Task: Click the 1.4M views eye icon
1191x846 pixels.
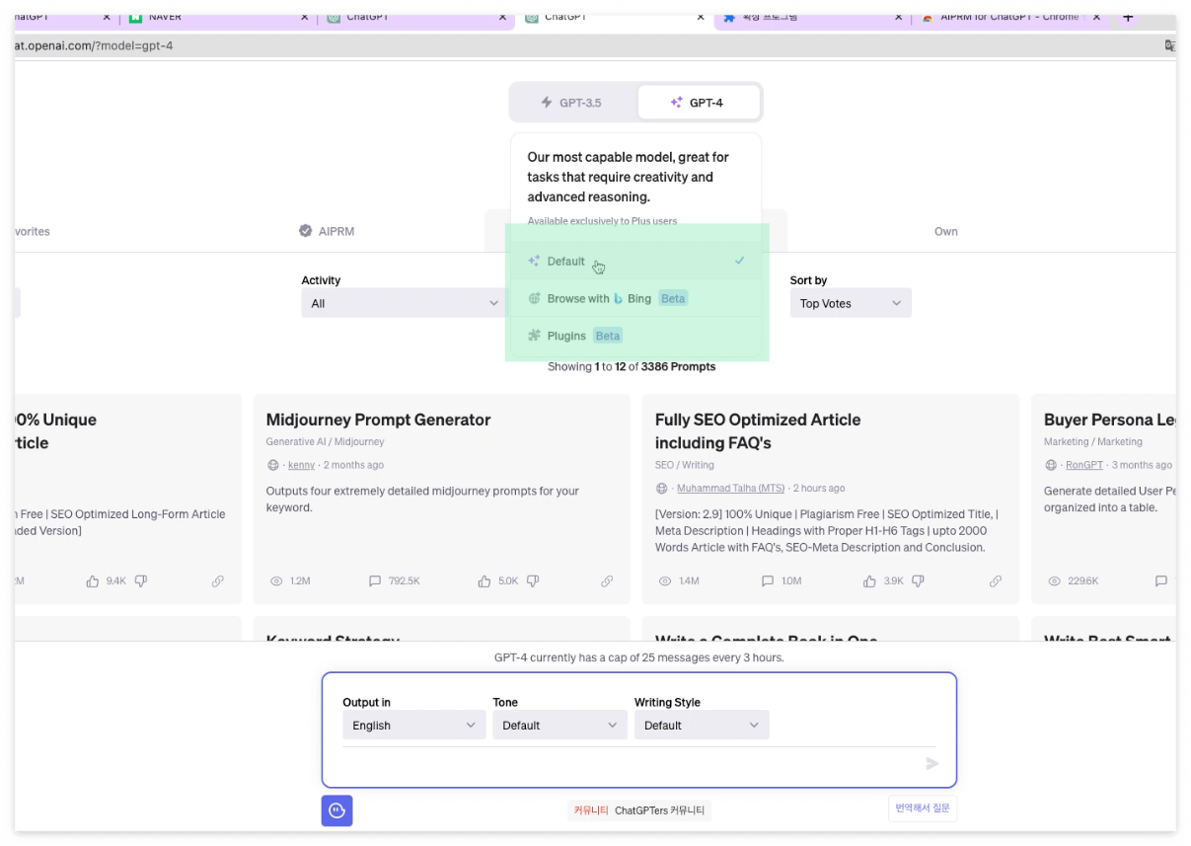Action: (665, 581)
